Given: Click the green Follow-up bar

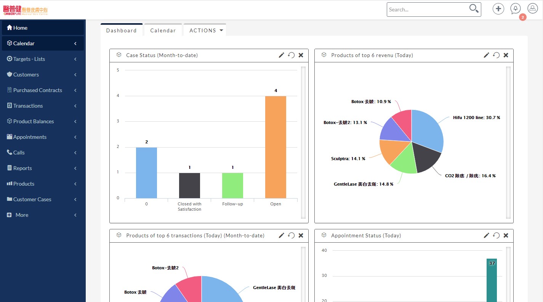Looking at the screenshot, I should coord(232,186).
